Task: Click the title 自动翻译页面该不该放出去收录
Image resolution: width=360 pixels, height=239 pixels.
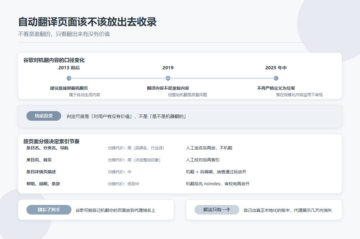Action: pos(87,22)
